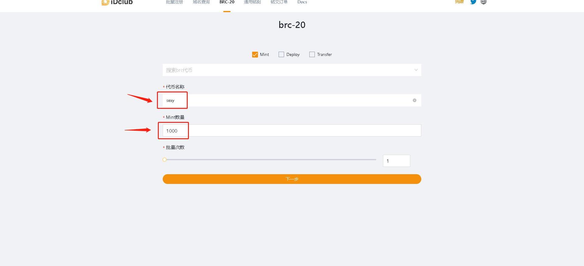Expand the brc token search dropdown arrow
This screenshot has width=584, height=266.
point(416,70)
